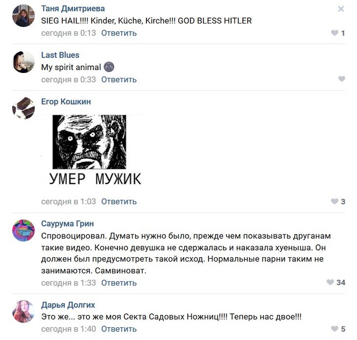Viewport: 357px width, 340px height.
Task: Delete Таня Дмитриева's comment with the X
Action: pyautogui.click(x=341, y=9)
